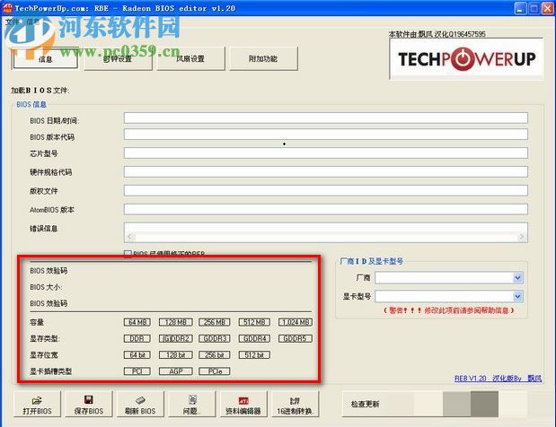Click the 64 bit bus width indicator
This screenshot has width=556, height=427.
(x=137, y=354)
